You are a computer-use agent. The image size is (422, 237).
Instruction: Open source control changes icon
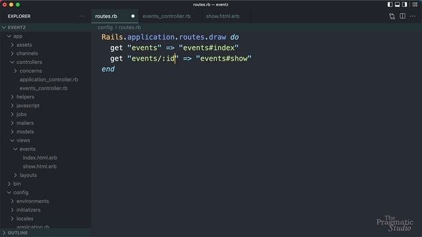[x=392, y=16]
